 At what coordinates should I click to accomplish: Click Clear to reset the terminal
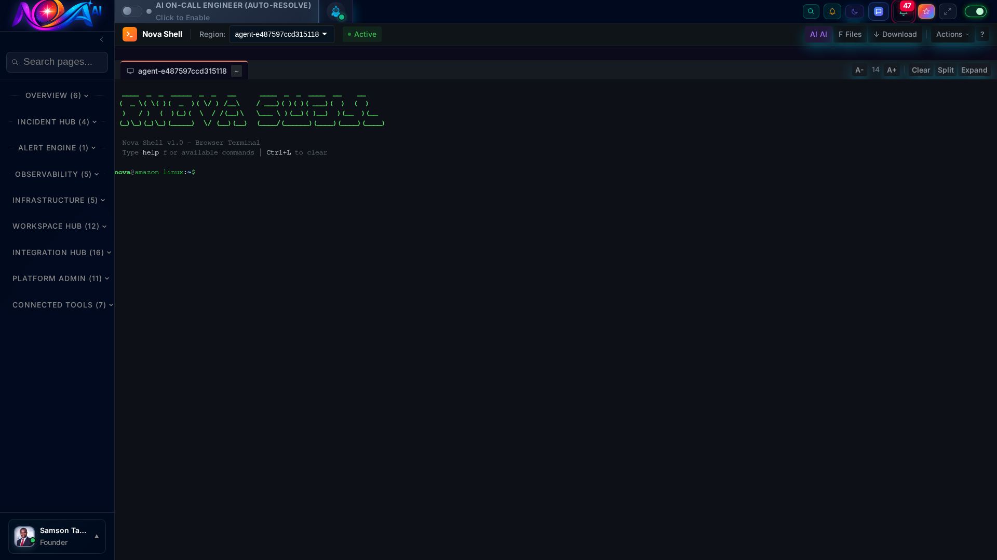pyautogui.click(x=920, y=70)
